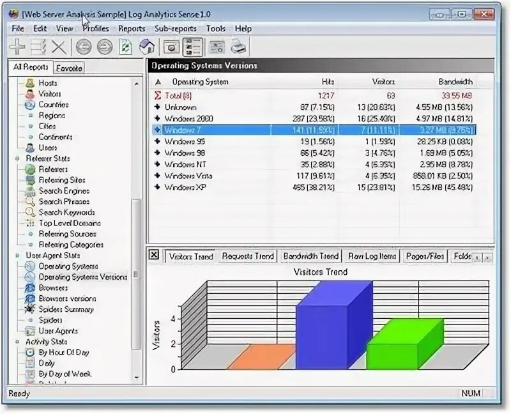Switch to the Bandwidth Trend tab
This screenshot has width=511, height=414.
(x=311, y=256)
